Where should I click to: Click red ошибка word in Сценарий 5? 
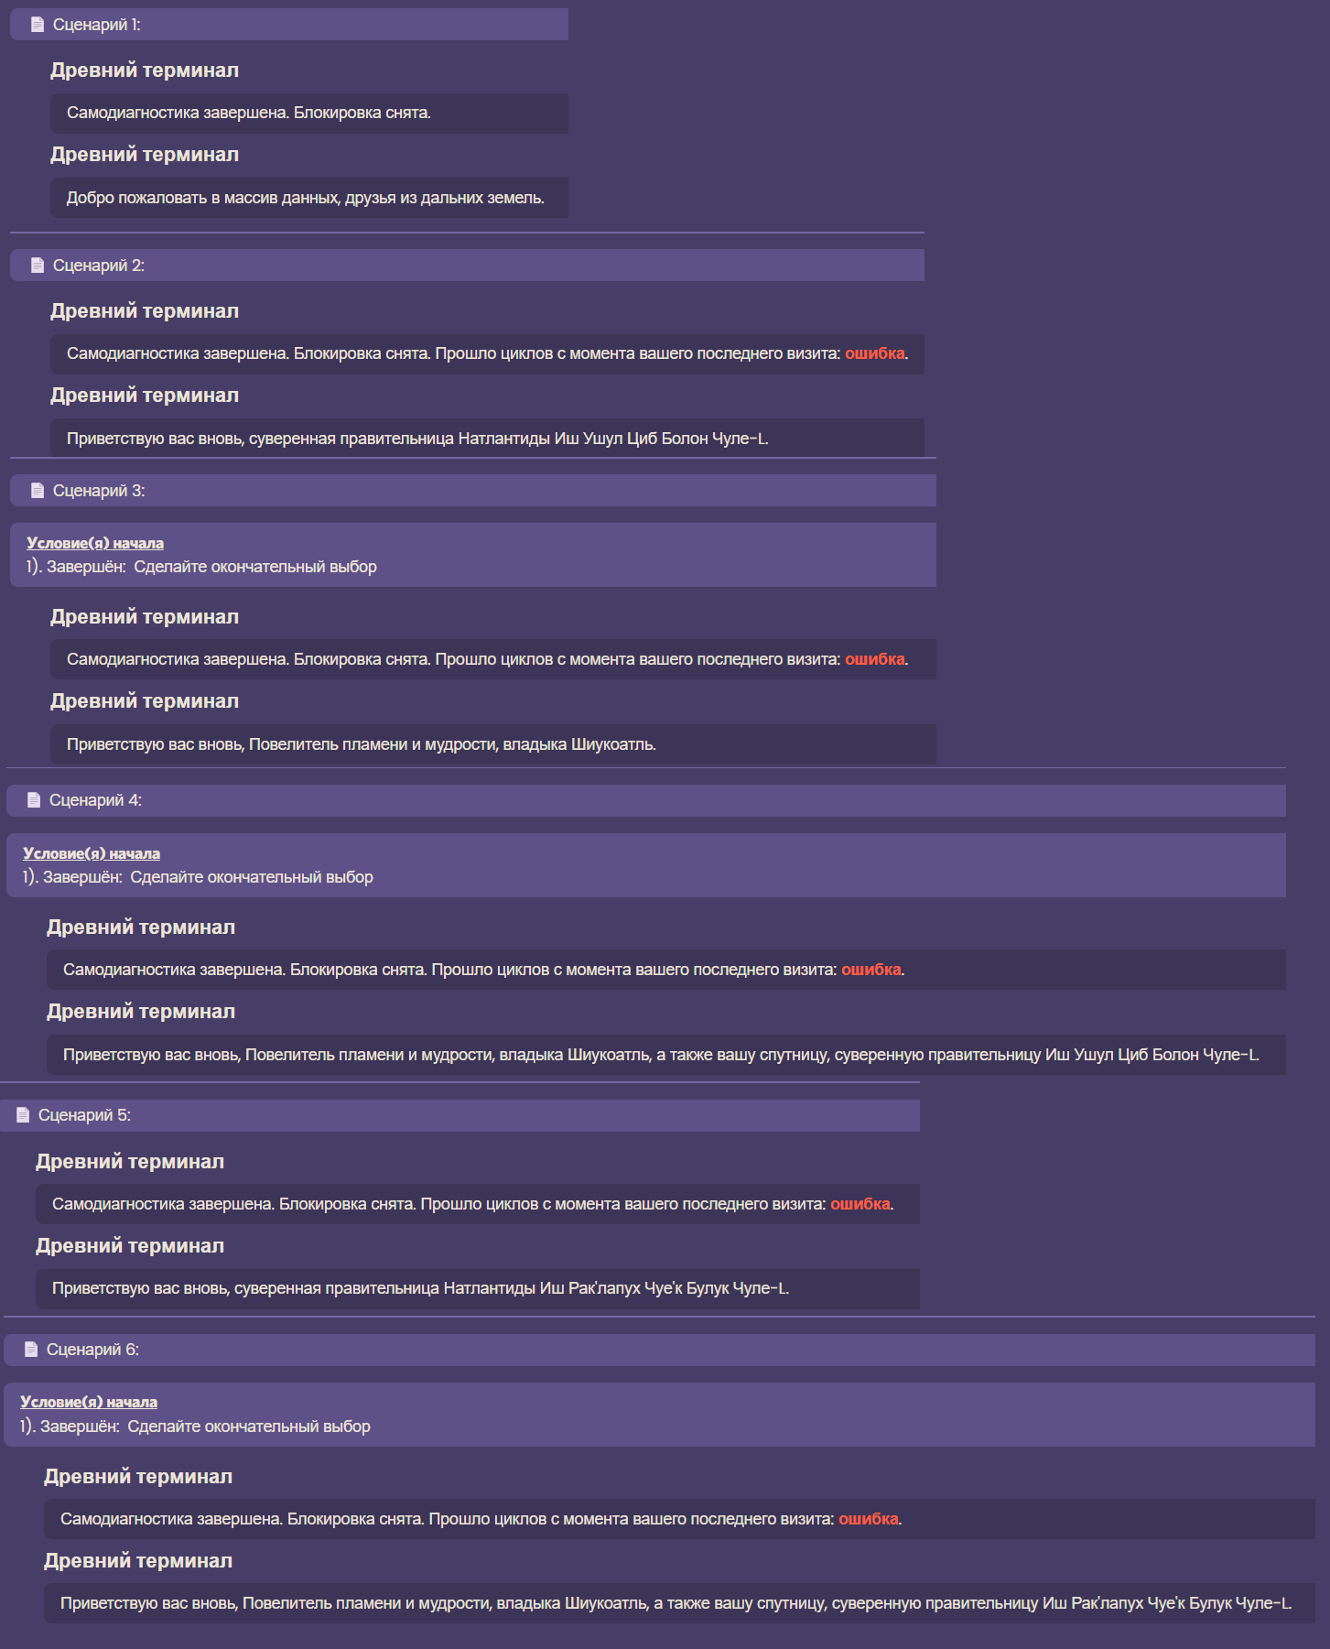(x=860, y=1204)
